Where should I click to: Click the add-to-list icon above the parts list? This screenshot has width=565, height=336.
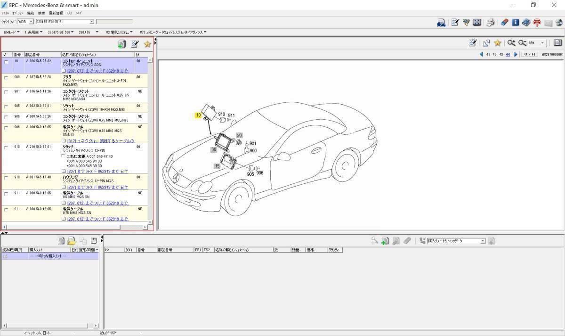tap(122, 44)
